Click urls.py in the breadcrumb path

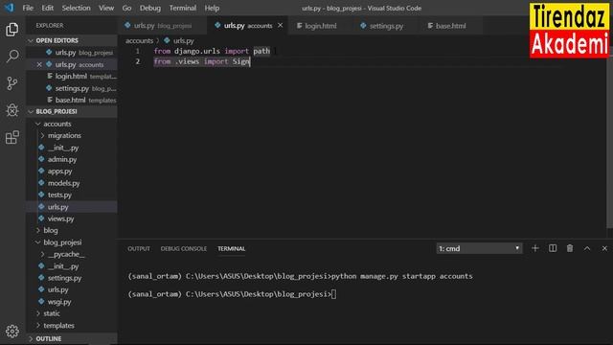(183, 40)
